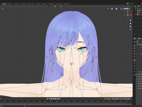The width and height of the screenshot is (142, 107).
Task: Open the Sculpting workspace tab
Action: pos(16,4)
